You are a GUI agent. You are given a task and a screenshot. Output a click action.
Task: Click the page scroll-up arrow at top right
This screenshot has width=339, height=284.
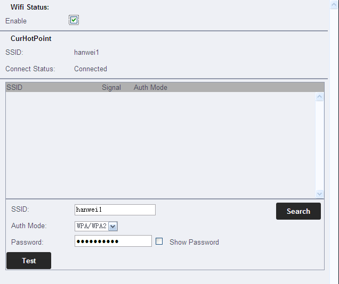pos(334,5)
